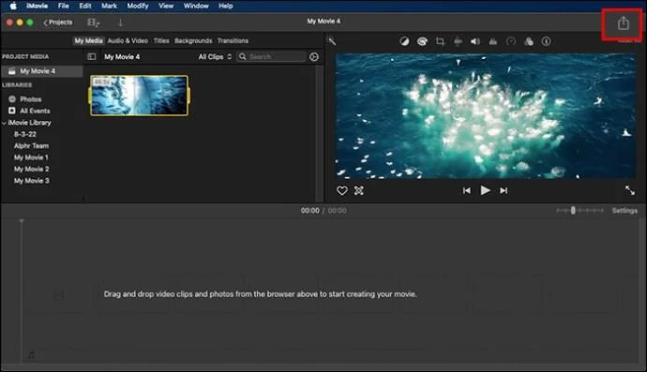Open the stabilization camera tool

point(458,41)
